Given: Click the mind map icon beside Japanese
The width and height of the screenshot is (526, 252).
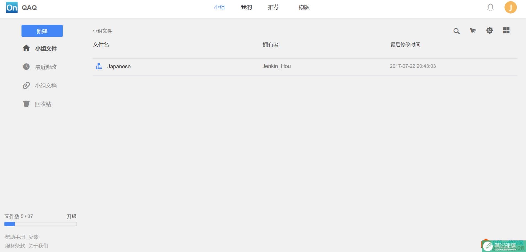Looking at the screenshot, I should [99, 66].
